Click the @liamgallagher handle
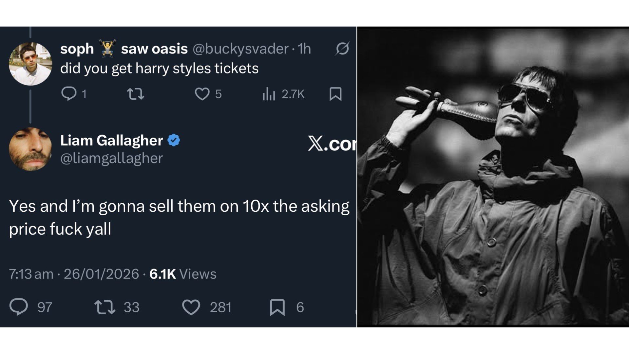Image resolution: width=629 pixels, height=354 pixels. [x=111, y=159]
